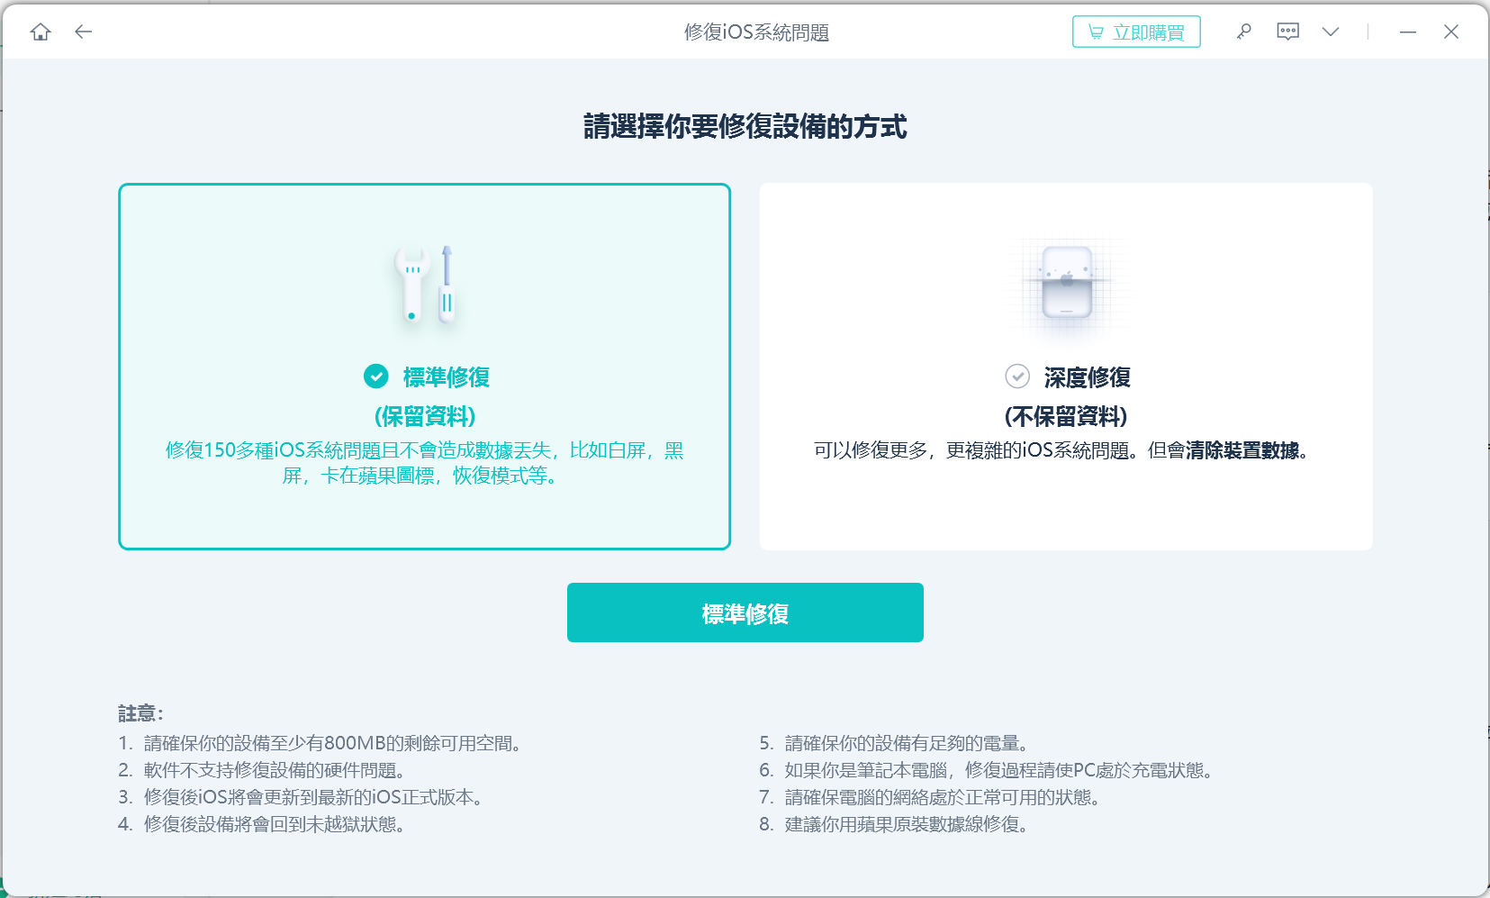This screenshot has width=1490, height=898.
Task: Click the key registration icon
Action: [x=1243, y=31]
